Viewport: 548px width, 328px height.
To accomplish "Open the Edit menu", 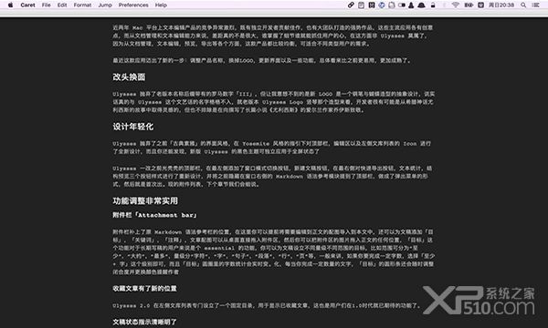I will [62, 5].
